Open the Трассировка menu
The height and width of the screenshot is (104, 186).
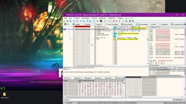pos(85,18)
